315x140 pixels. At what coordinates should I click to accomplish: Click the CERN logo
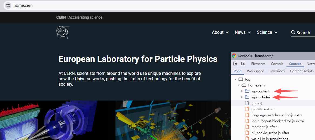pyautogui.click(x=63, y=32)
